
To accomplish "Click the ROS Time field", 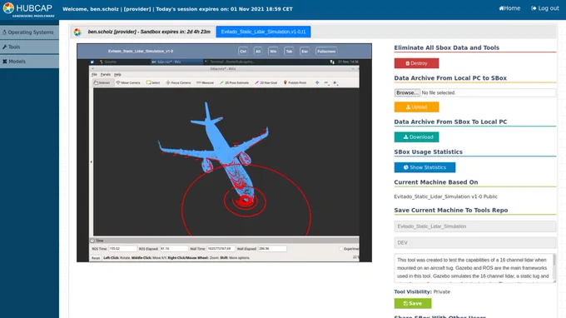I will click(x=122, y=249).
